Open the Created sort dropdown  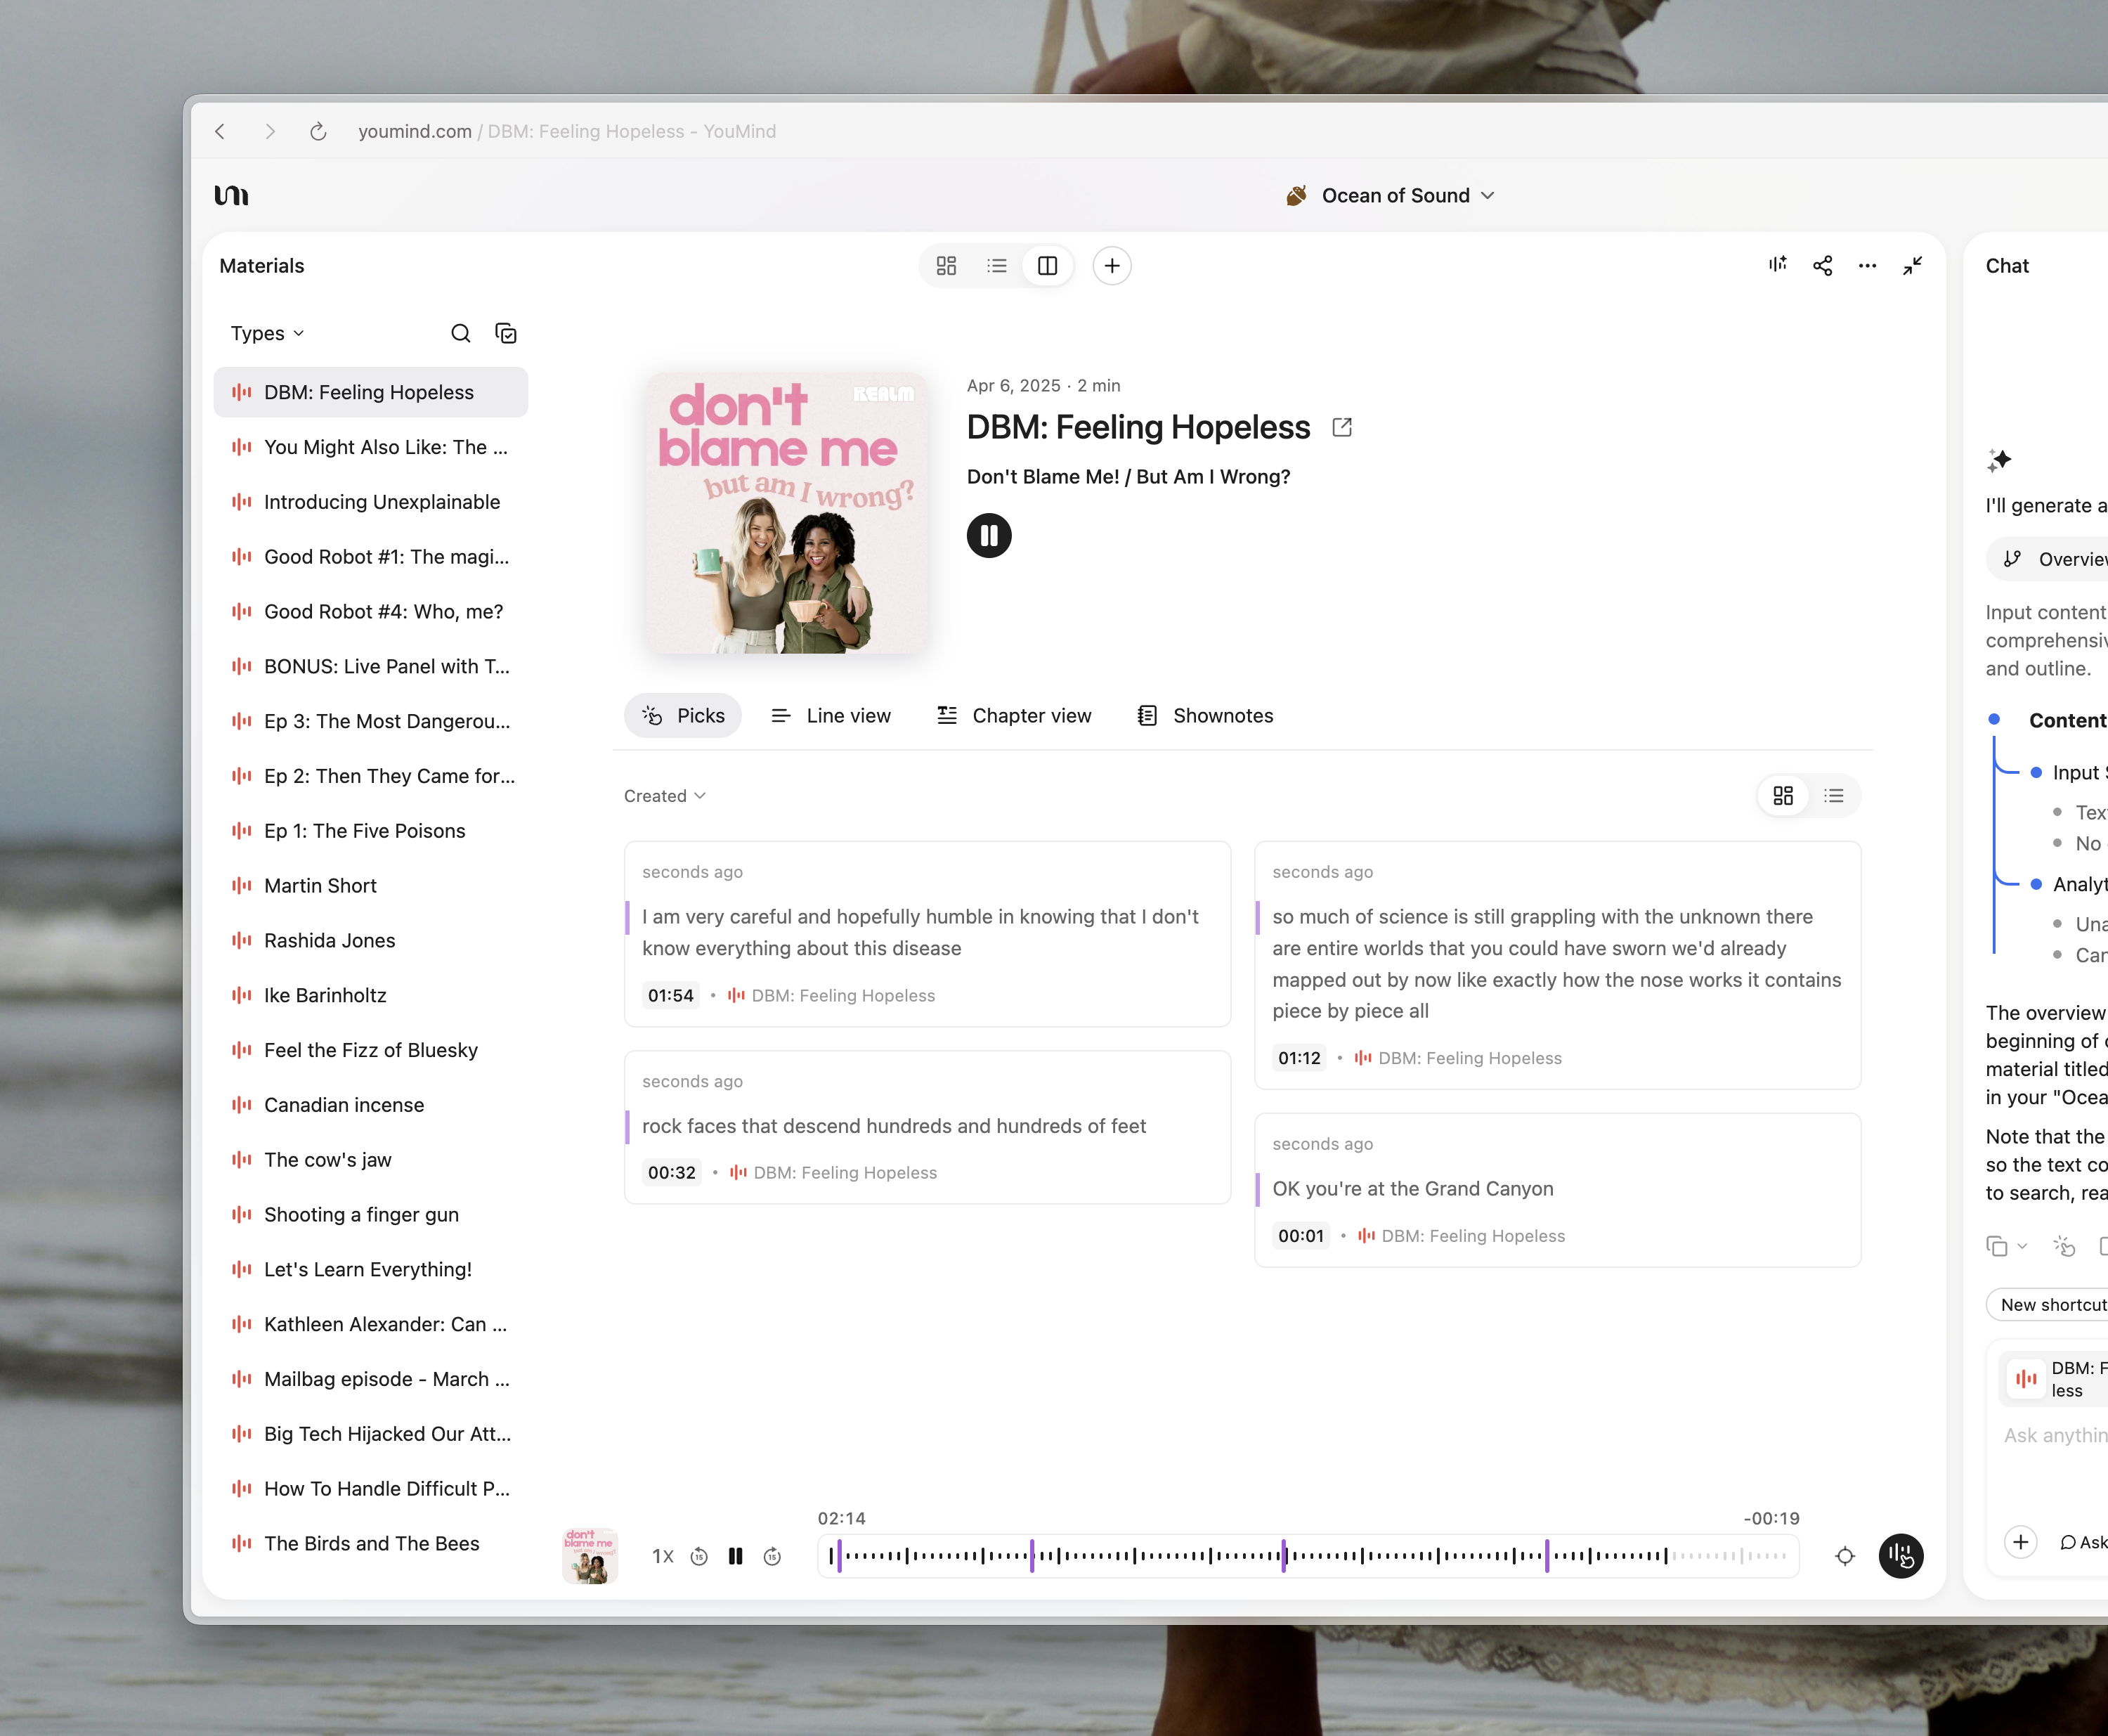(x=664, y=796)
